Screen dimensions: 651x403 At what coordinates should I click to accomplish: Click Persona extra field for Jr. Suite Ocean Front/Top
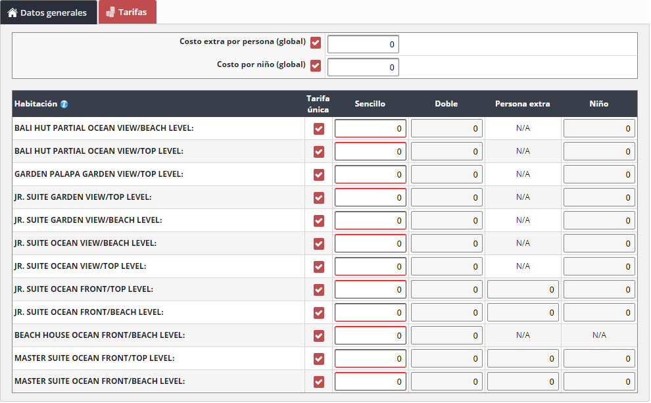[x=523, y=290]
